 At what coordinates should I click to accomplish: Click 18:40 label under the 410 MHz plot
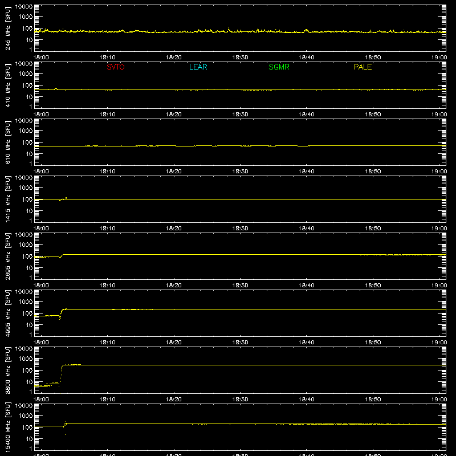[x=307, y=115]
